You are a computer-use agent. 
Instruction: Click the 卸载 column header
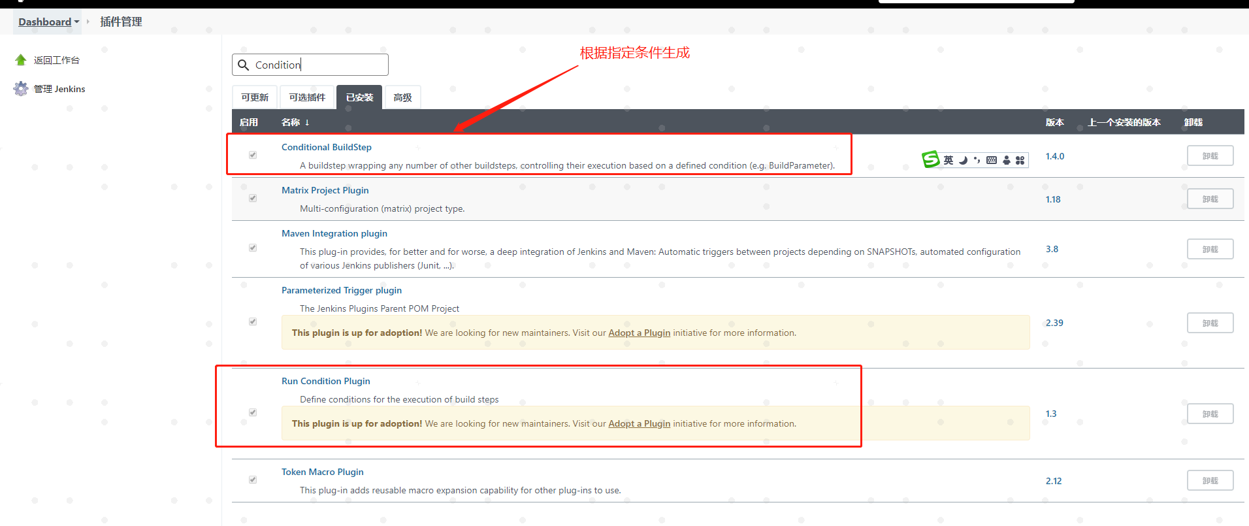(1193, 122)
